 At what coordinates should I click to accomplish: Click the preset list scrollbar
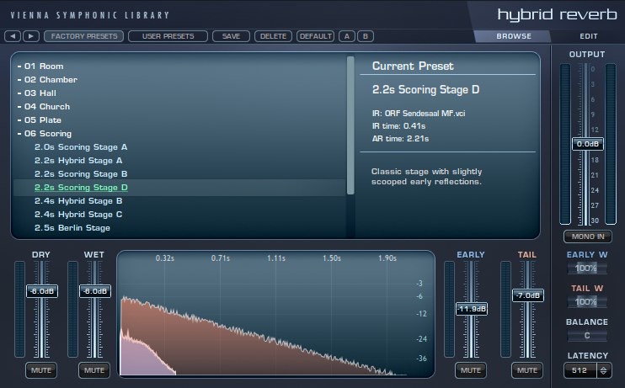pyautogui.click(x=350, y=125)
